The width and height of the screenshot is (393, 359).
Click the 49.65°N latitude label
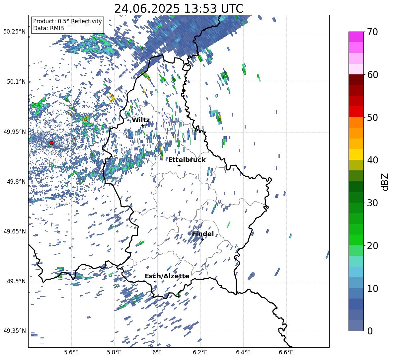(x=15, y=231)
